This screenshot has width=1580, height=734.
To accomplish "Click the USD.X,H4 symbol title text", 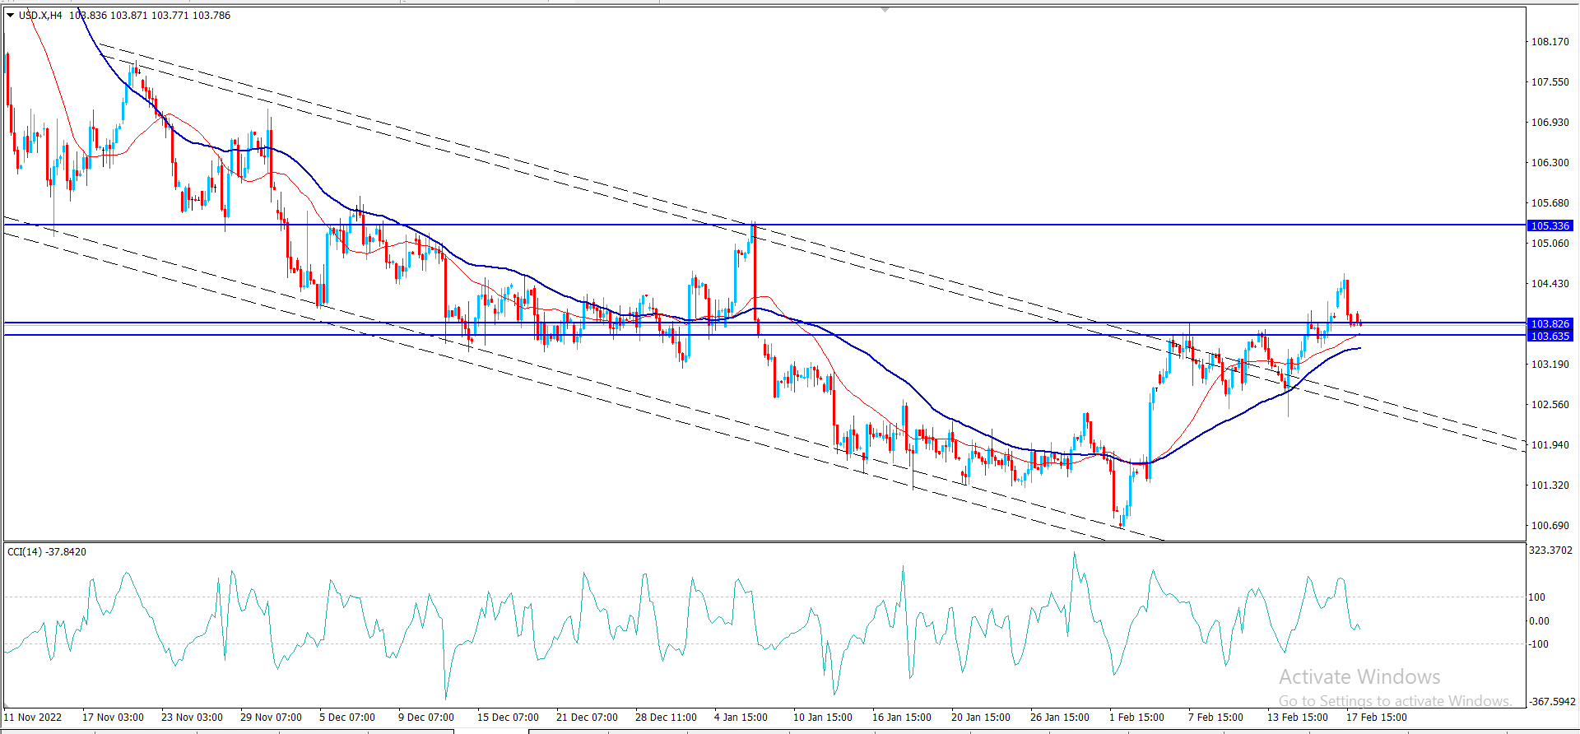I will [40, 16].
